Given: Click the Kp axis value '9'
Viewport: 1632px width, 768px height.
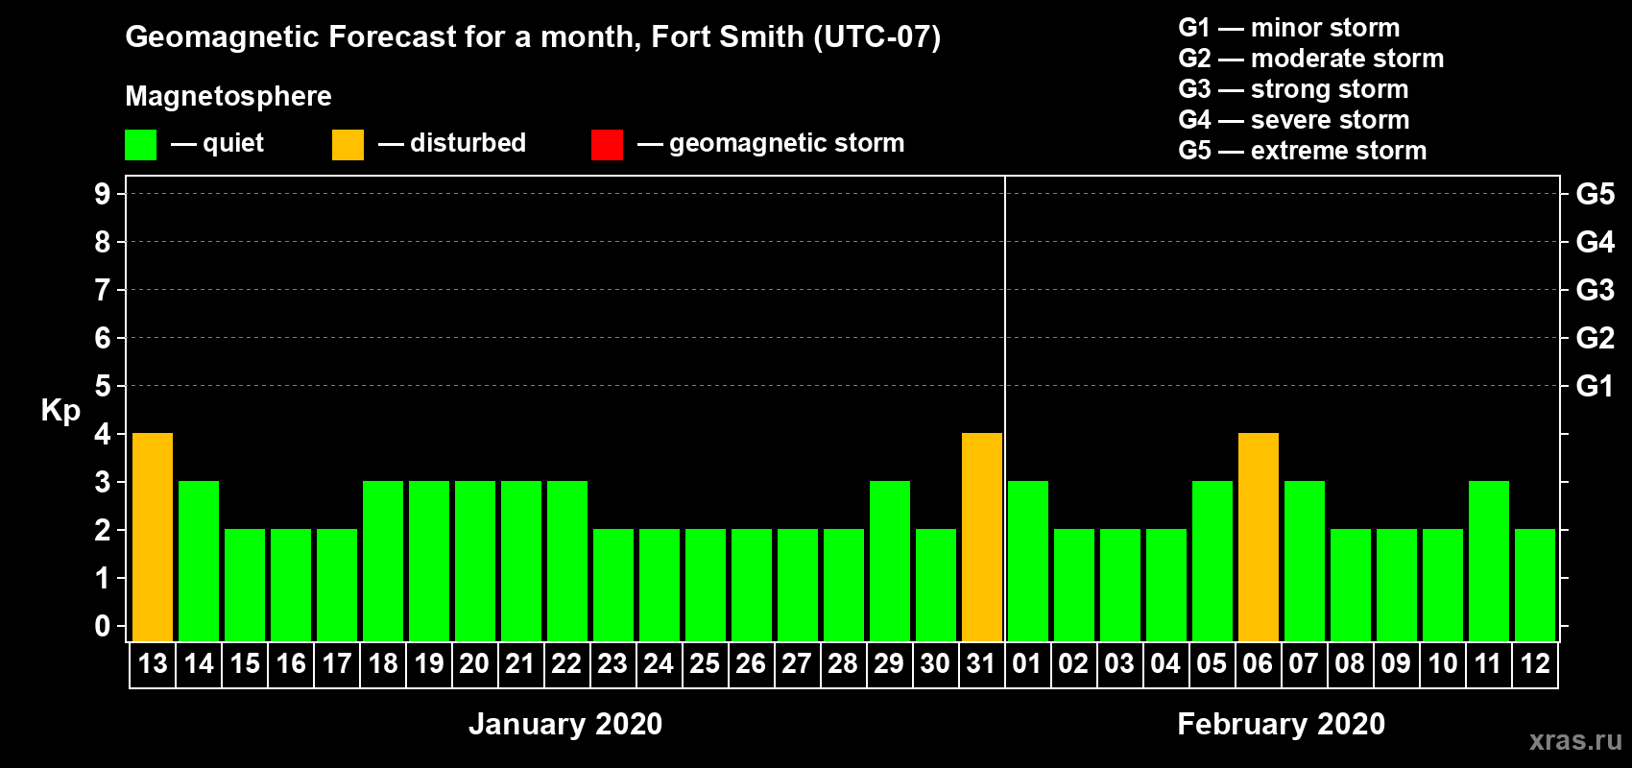Looking at the screenshot, I should tap(103, 194).
